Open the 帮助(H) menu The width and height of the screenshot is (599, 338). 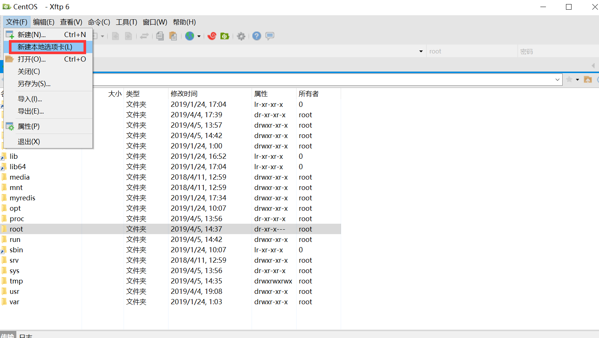[184, 22]
